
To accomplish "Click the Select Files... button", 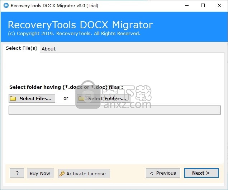I will [x=32, y=98].
